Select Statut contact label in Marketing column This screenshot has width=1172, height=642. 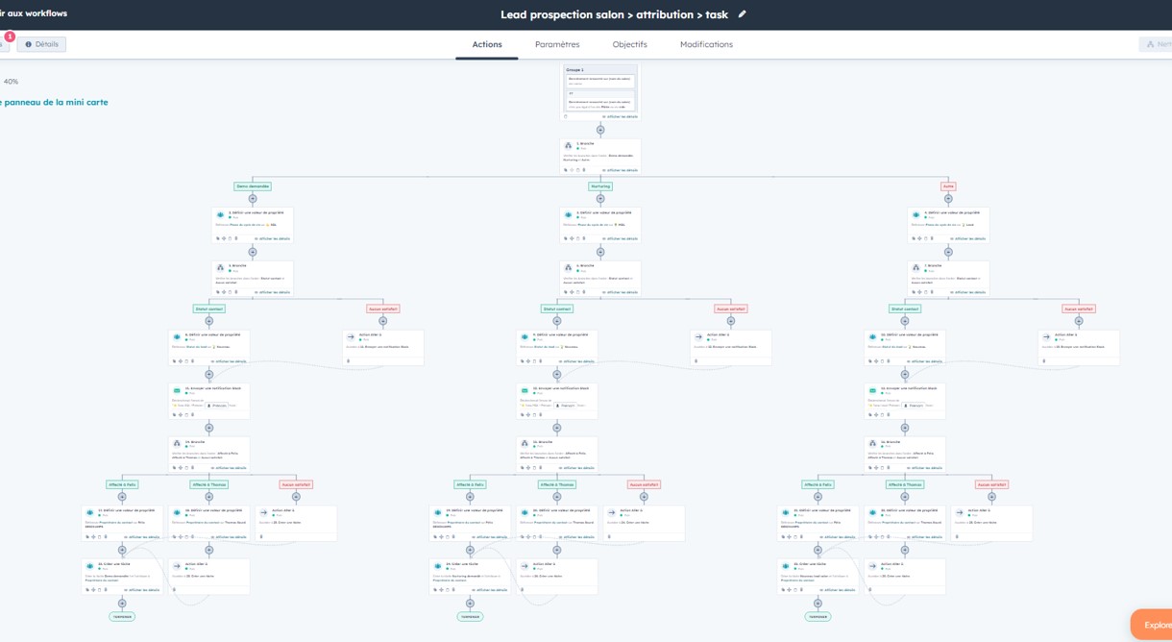tap(557, 309)
